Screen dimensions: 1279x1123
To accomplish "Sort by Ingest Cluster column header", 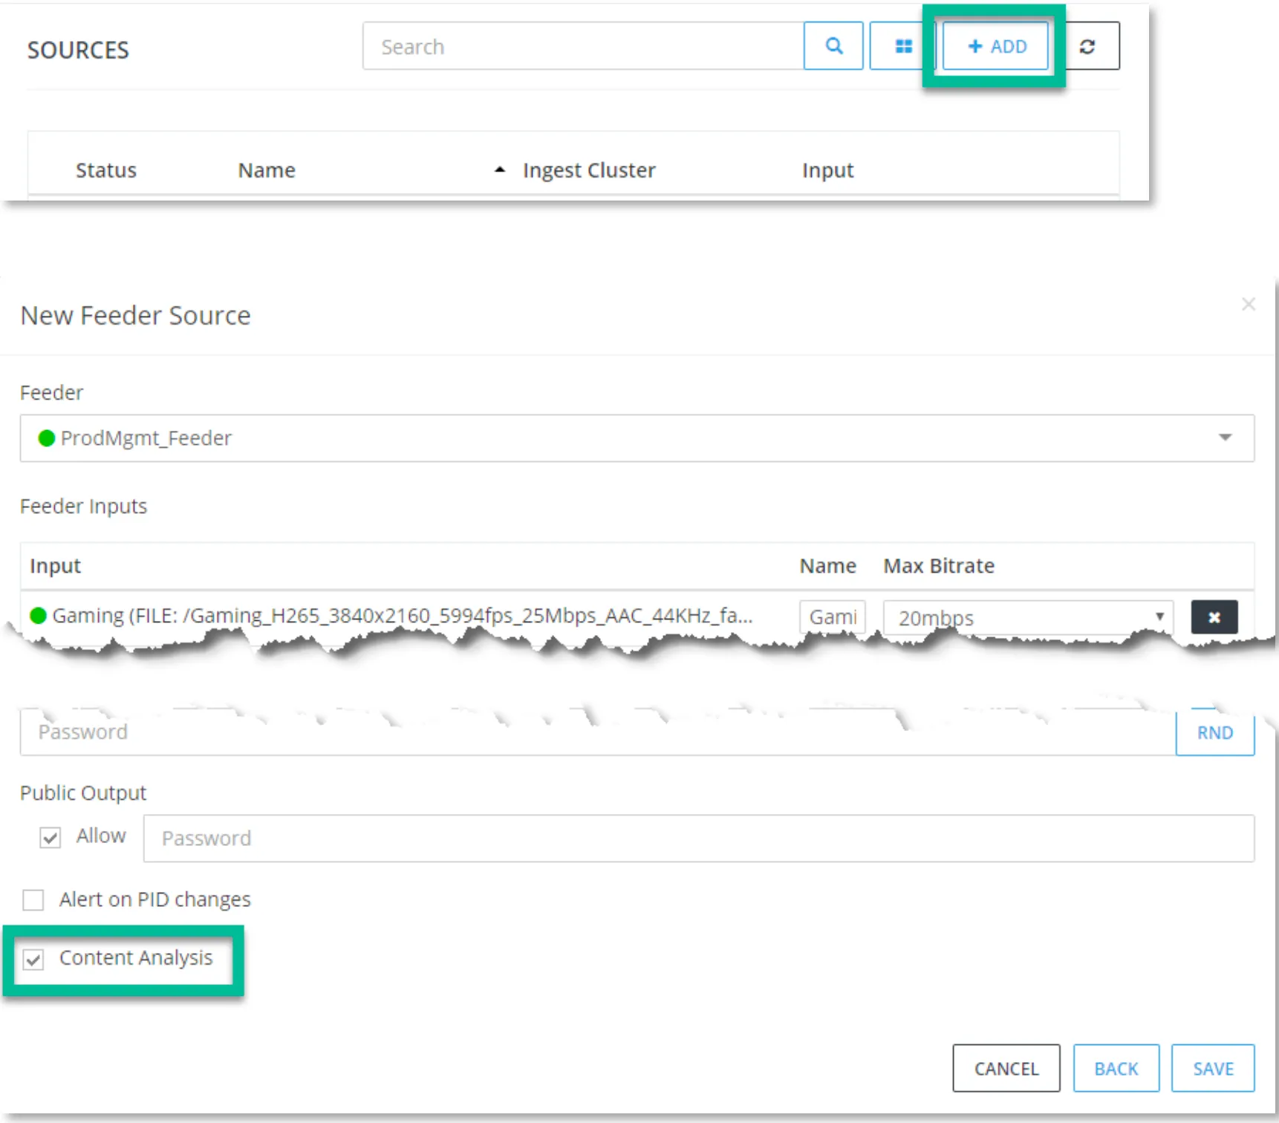I will point(589,170).
